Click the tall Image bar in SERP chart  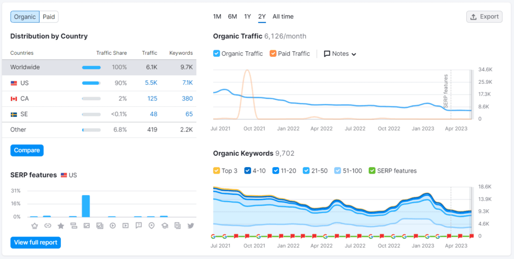click(x=86, y=206)
